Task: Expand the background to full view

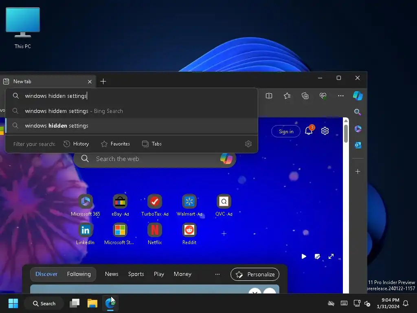Action: 331,256
